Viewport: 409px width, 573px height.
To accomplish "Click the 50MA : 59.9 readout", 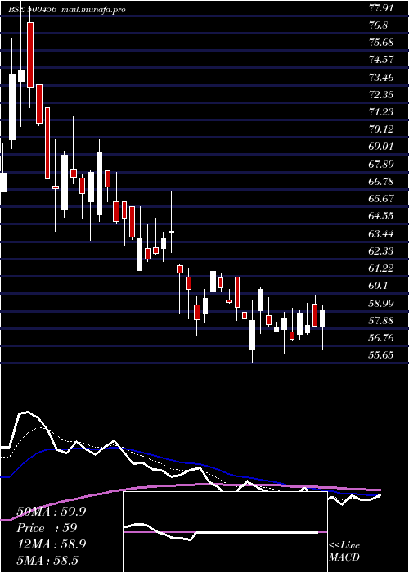I will pyautogui.click(x=52, y=512).
